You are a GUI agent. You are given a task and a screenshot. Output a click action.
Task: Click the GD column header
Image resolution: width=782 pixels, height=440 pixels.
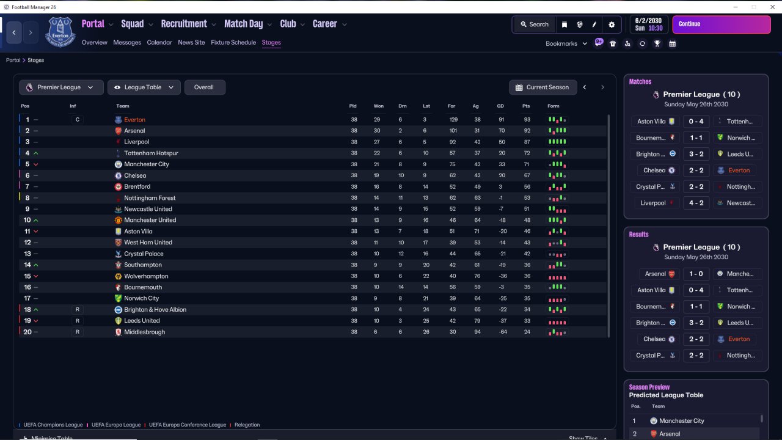[500, 106]
